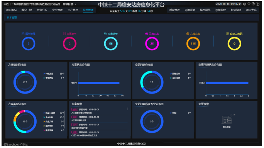Click the 3个 donut in 变更问题所在专业分布图
The height and width of the screenshot is (148, 264).
[x=152, y=122]
